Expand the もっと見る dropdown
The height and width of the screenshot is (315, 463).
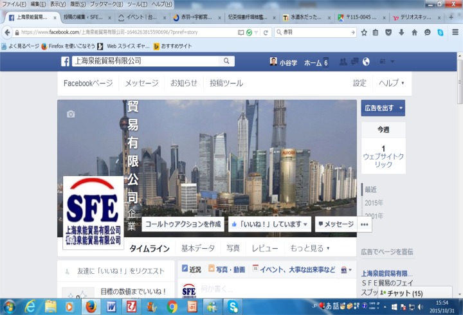(x=309, y=248)
